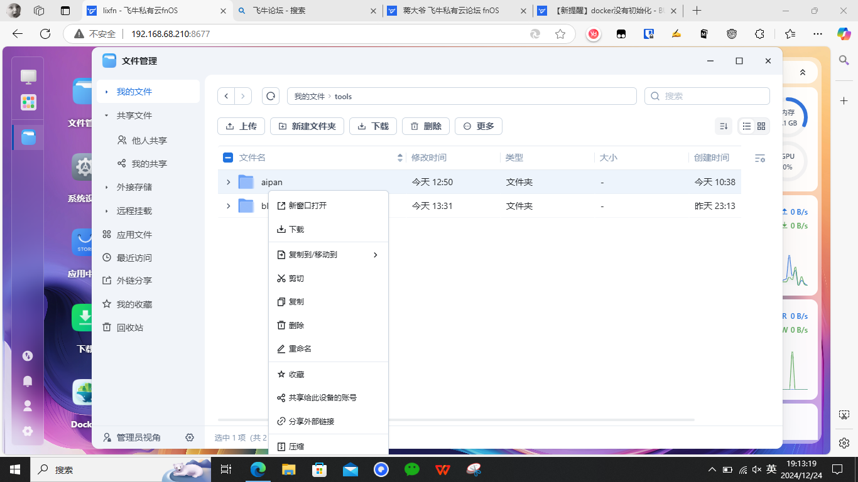Image resolution: width=858 pixels, height=482 pixels.
Task: Select 重命名 in context menu
Action: 329,349
